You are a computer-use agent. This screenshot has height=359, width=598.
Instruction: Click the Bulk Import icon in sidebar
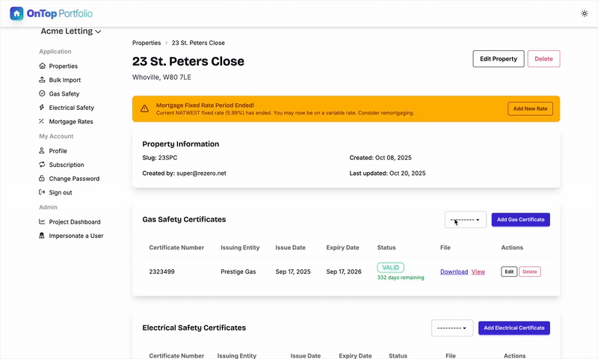(x=43, y=80)
